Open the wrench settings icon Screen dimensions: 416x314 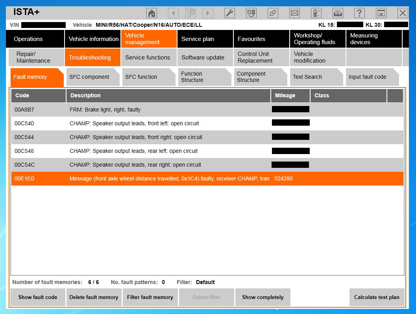pyautogui.click(x=229, y=13)
